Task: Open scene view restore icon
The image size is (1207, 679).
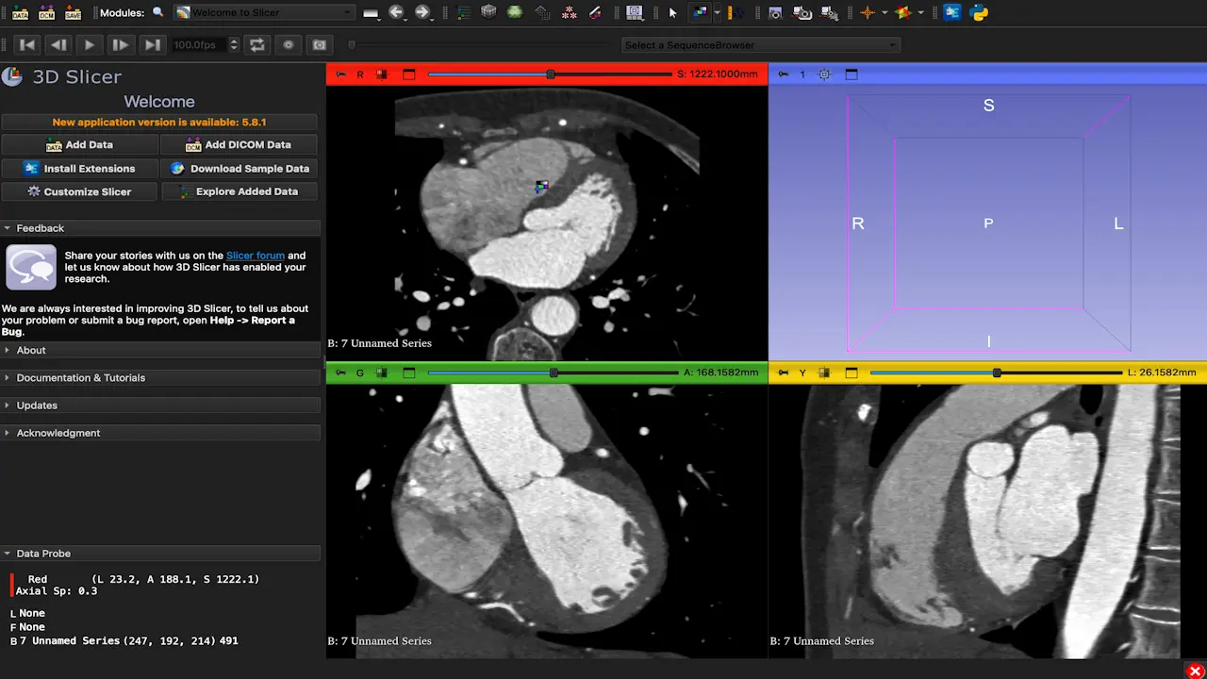Action: coord(830,13)
